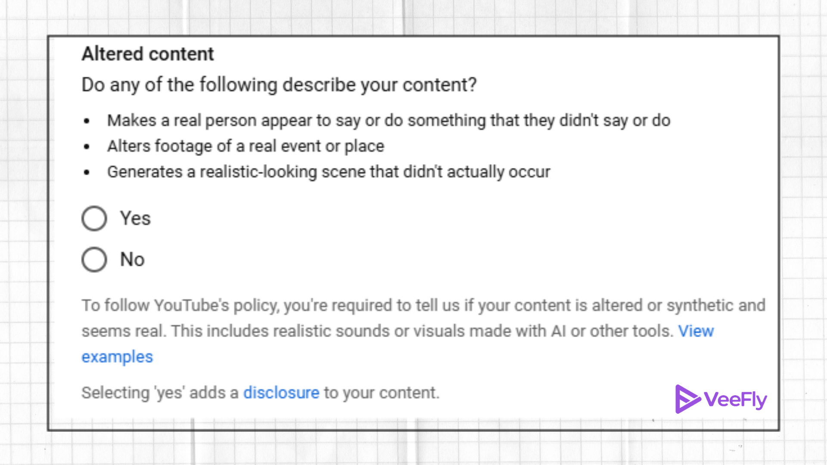Click the question about describing your content

click(279, 85)
